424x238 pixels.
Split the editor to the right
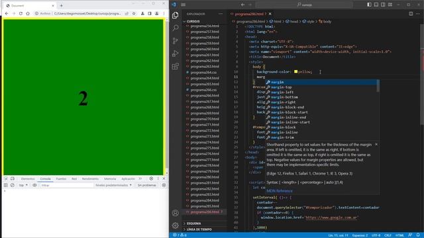pyautogui.click(x=411, y=14)
